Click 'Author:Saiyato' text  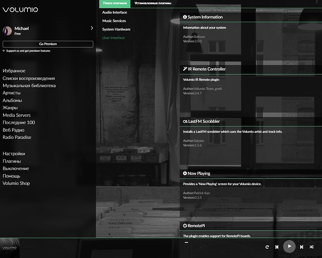194,141
